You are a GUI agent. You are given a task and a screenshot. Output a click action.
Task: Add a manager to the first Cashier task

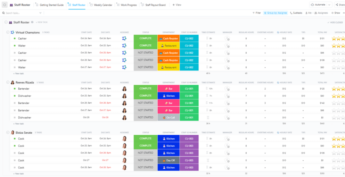227,39
